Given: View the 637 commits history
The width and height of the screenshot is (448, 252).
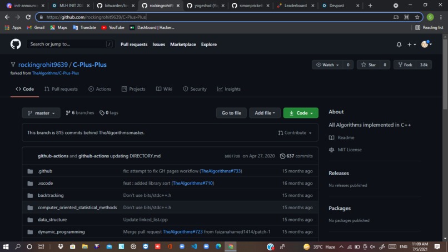Looking at the screenshot, I should point(296,156).
